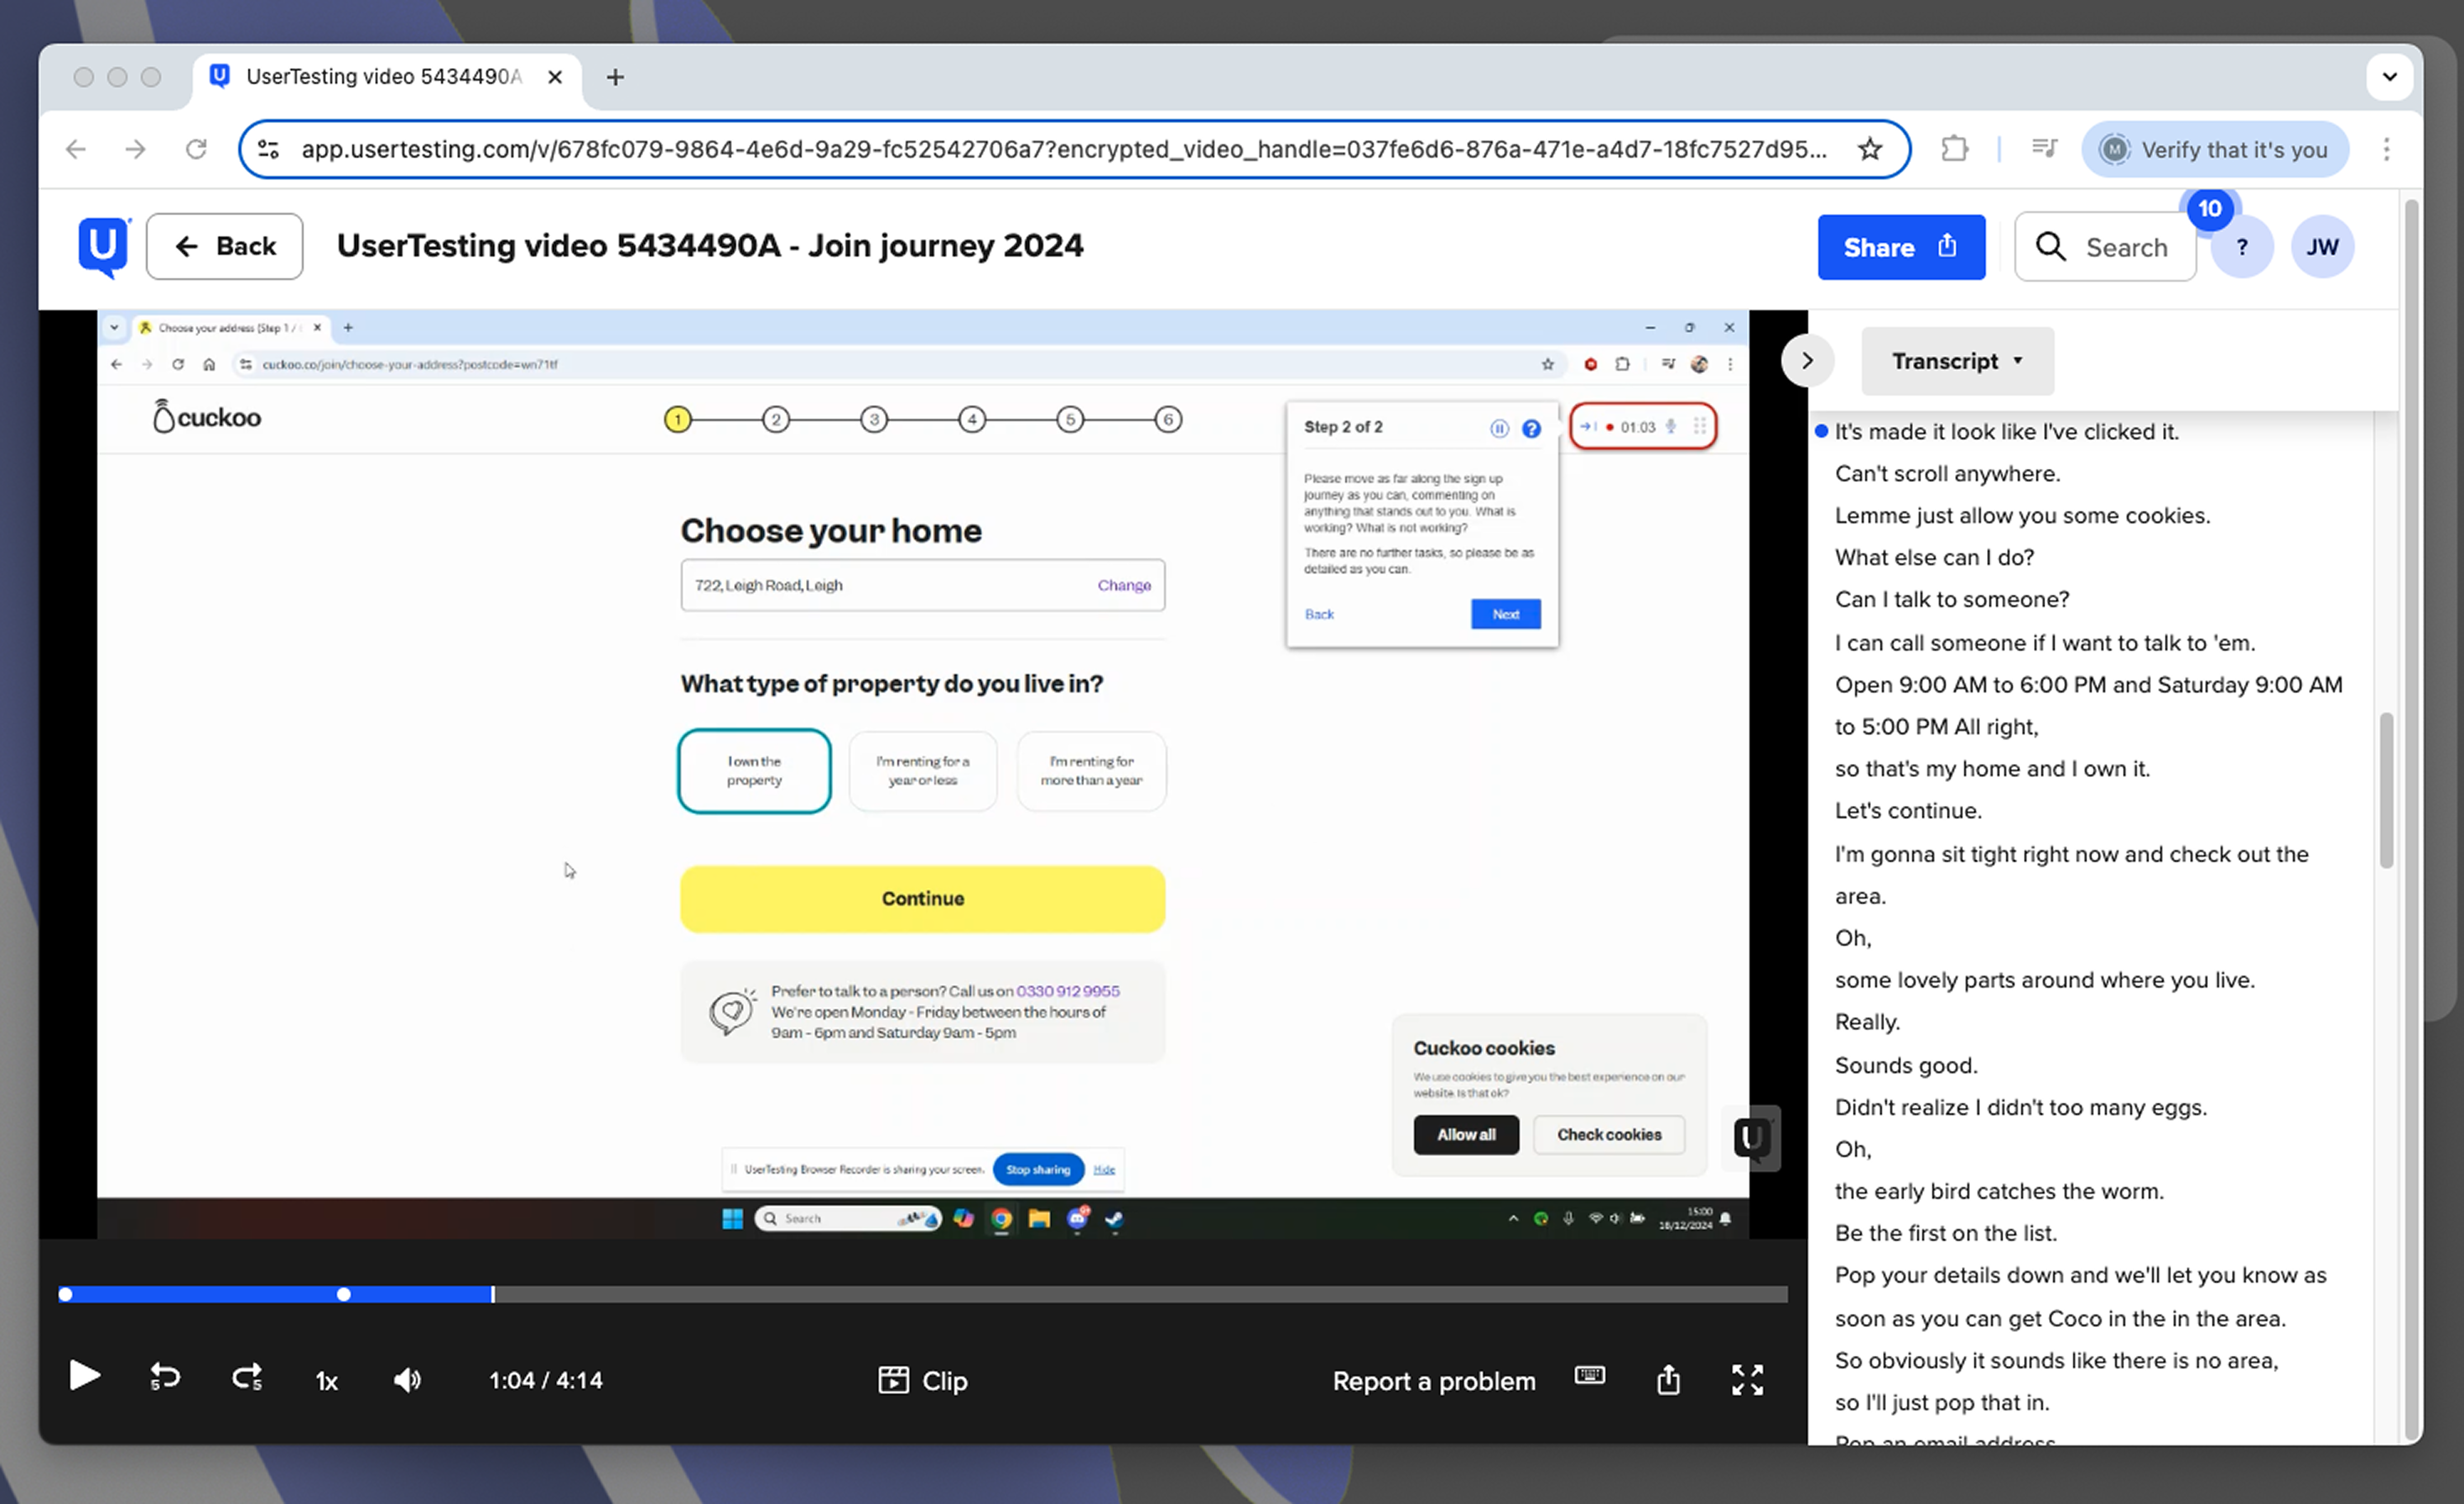
Task: Open keyboard shortcuts icon
Action: tap(1589, 1376)
